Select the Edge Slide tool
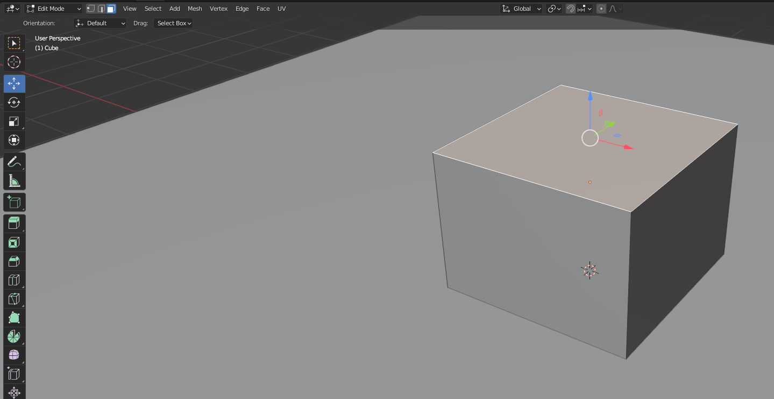Viewport: 774px width, 399px height. click(14, 374)
